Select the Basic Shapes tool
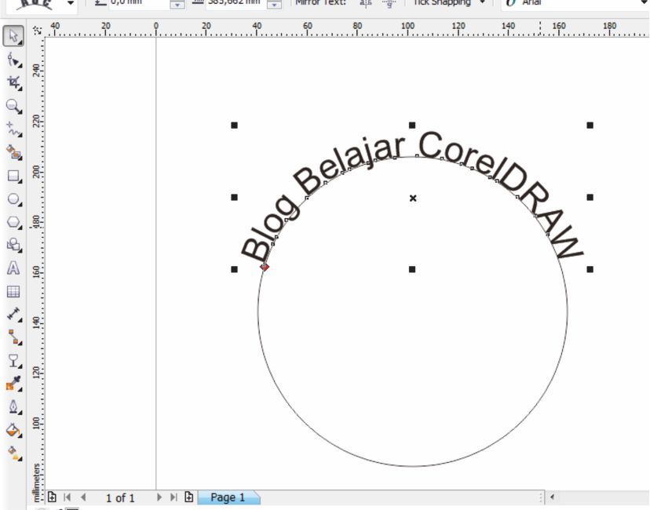Viewport: 650px width, 510px height. (x=13, y=245)
